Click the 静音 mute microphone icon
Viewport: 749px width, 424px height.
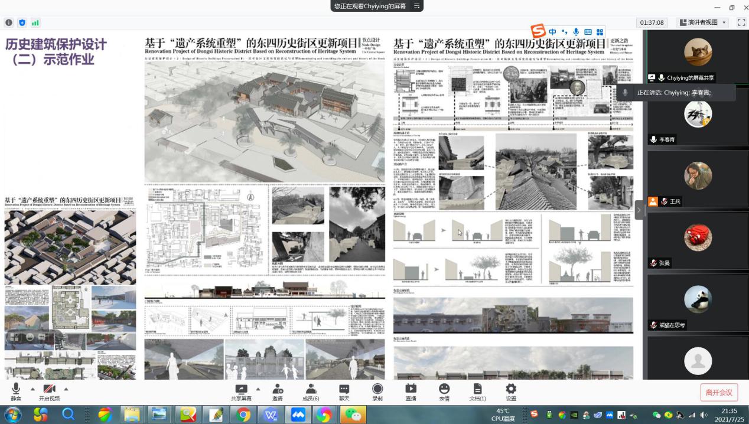(16, 389)
